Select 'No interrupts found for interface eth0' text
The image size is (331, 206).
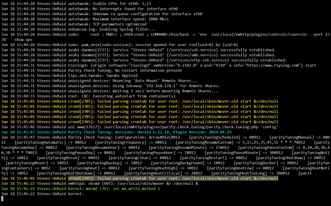[x=135, y=9]
